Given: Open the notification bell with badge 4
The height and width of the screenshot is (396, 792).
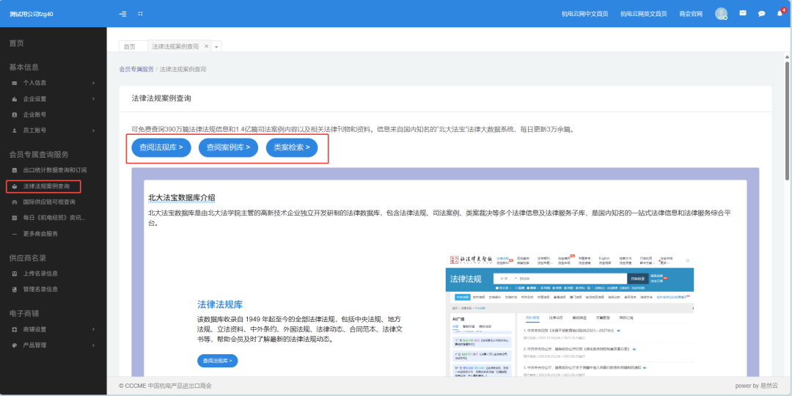Looking at the screenshot, I should tap(780, 14).
